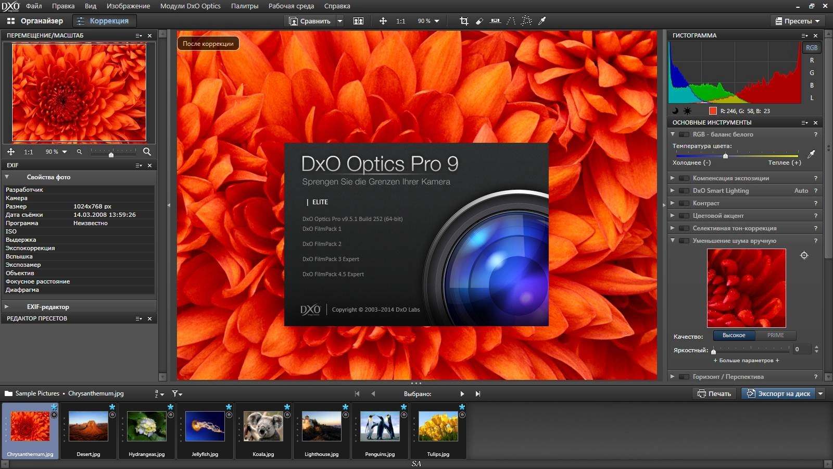The height and width of the screenshot is (469, 833).
Task: Activate the horizon leveling tool
Action: pos(495,21)
